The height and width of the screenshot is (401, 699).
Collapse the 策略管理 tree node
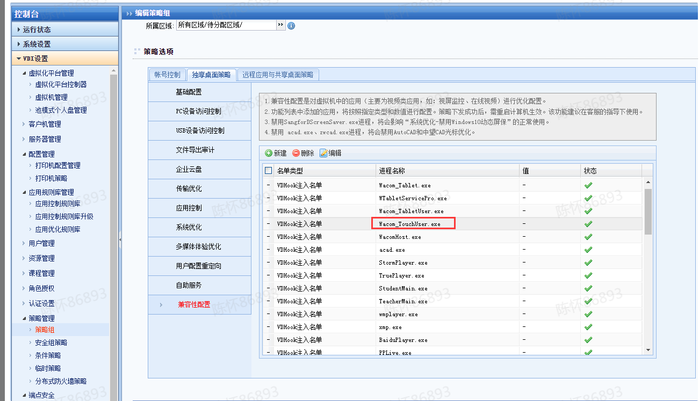[x=24, y=318]
